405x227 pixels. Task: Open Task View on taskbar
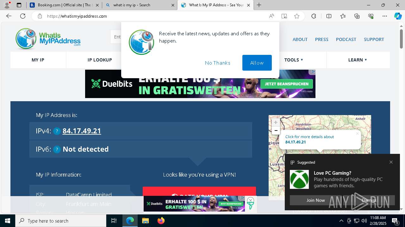pyautogui.click(x=114, y=221)
